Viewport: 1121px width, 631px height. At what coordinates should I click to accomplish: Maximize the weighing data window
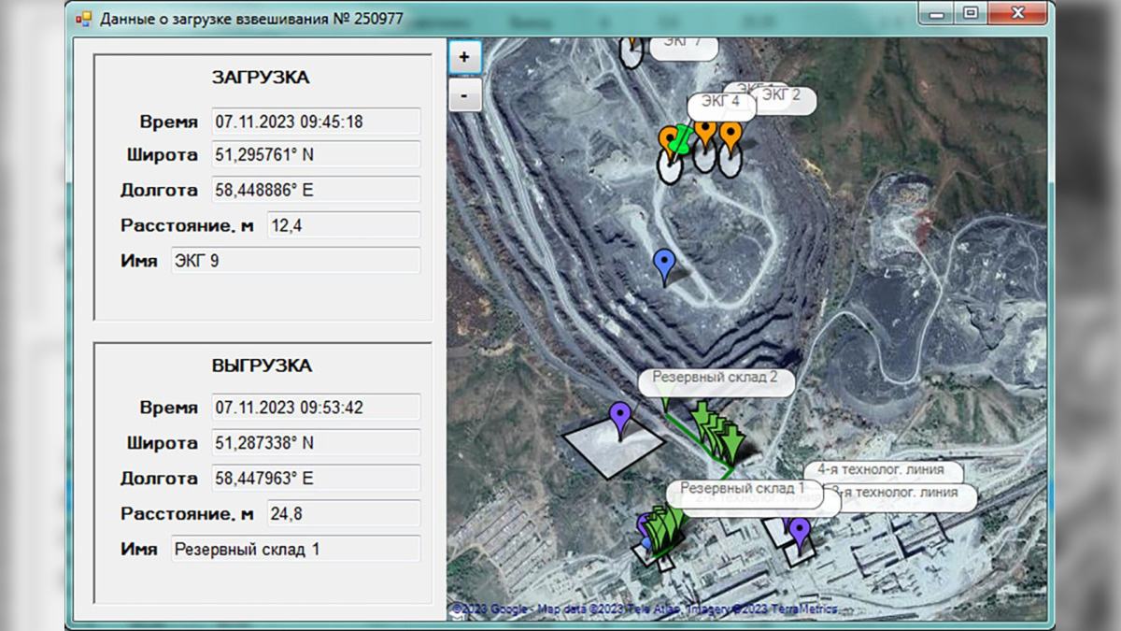tap(972, 13)
